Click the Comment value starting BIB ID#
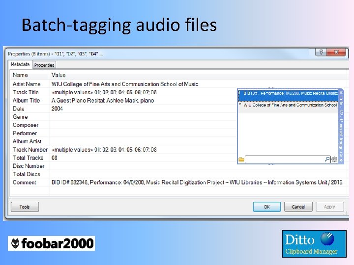354x265 pixels. pyautogui.click(x=198, y=182)
